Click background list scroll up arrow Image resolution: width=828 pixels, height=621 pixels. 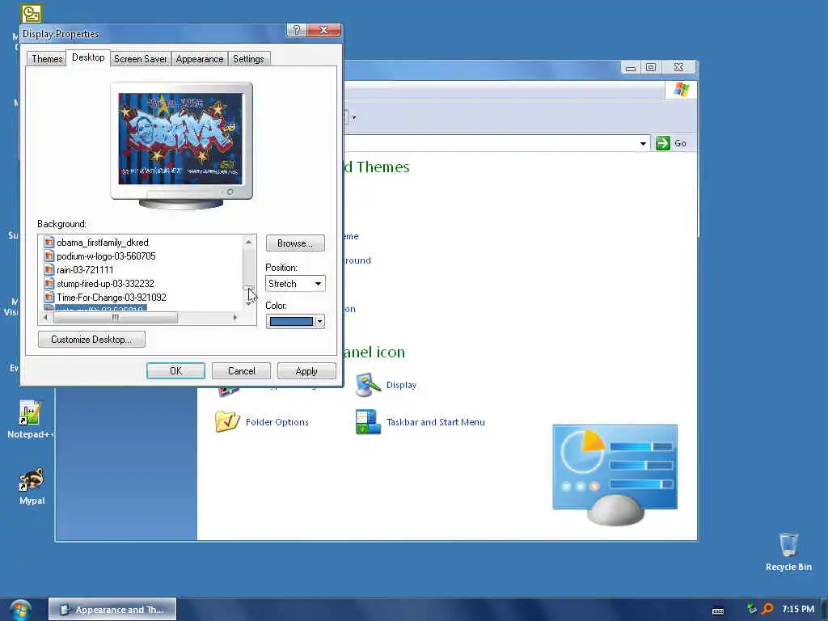(249, 242)
